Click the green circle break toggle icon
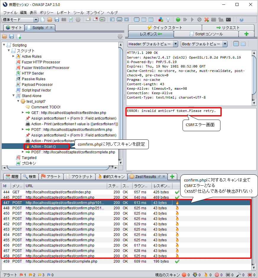The height and width of the screenshot is (278, 258). pyautogui.click(x=178, y=20)
